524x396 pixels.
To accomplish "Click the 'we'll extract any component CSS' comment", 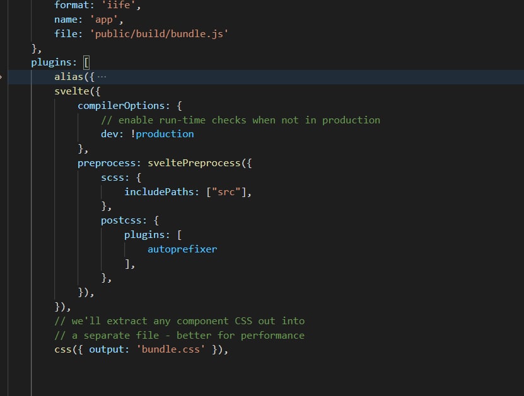I will [x=180, y=321].
